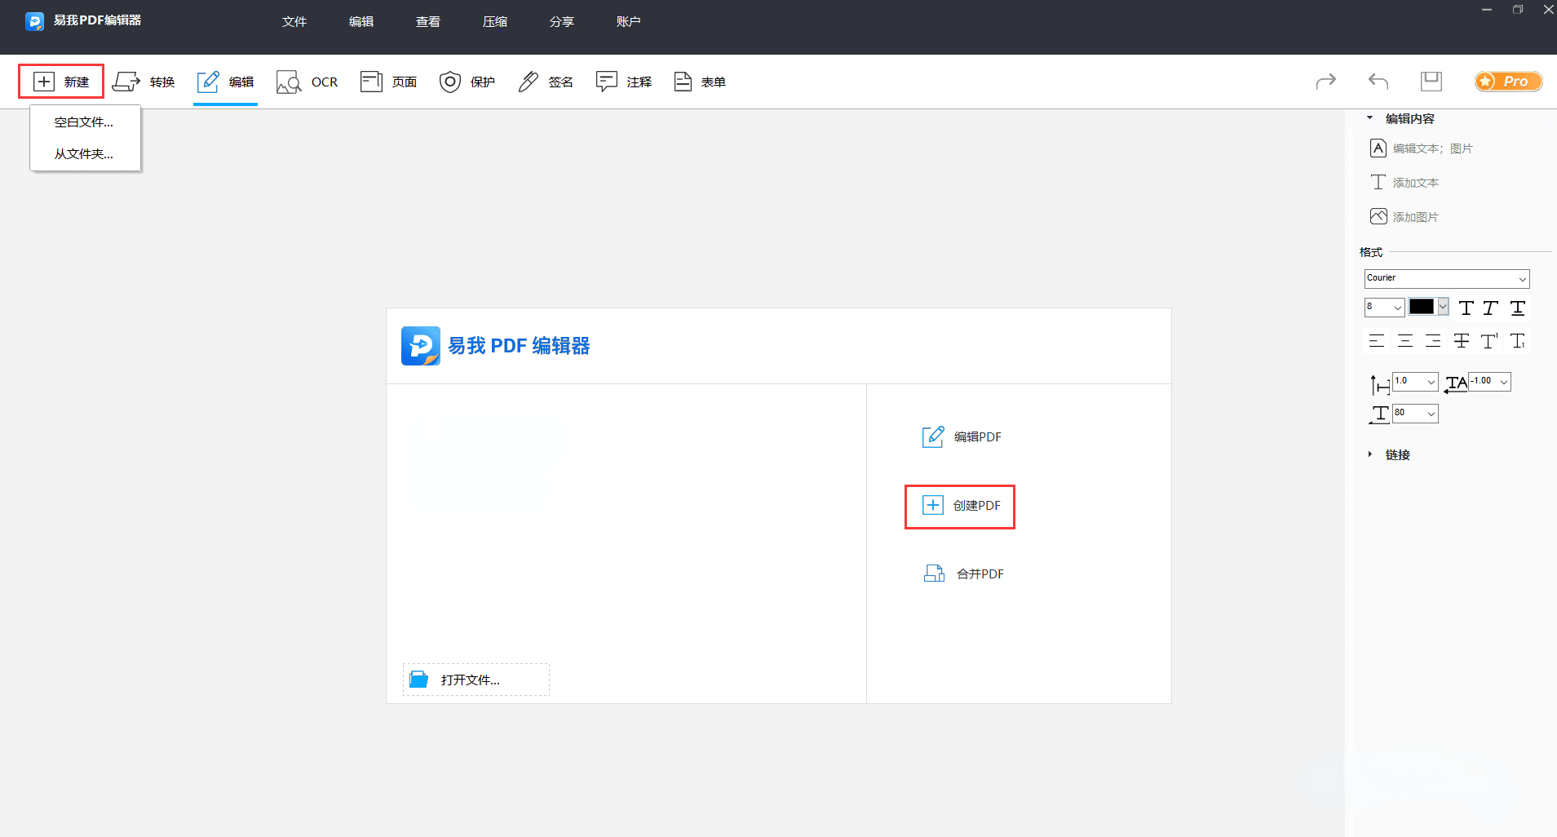This screenshot has width=1557, height=837.
Task: Open the text color dropdown arrow
Action: [x=1443, y=307]
